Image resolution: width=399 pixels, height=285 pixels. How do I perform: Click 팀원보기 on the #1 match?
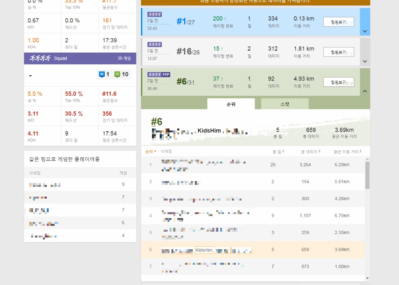click(x=338, y=22)
